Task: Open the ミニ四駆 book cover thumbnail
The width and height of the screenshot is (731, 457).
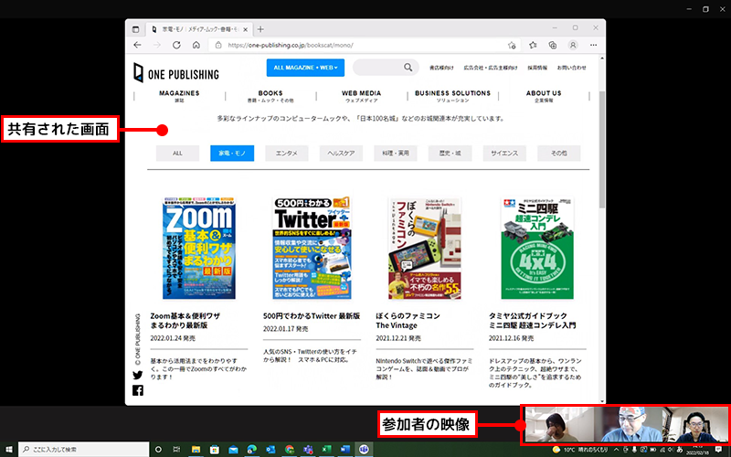Action: point(537,248)
